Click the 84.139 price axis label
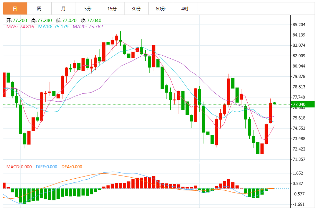This screenshot has height=208, width=317. [299, 35]
